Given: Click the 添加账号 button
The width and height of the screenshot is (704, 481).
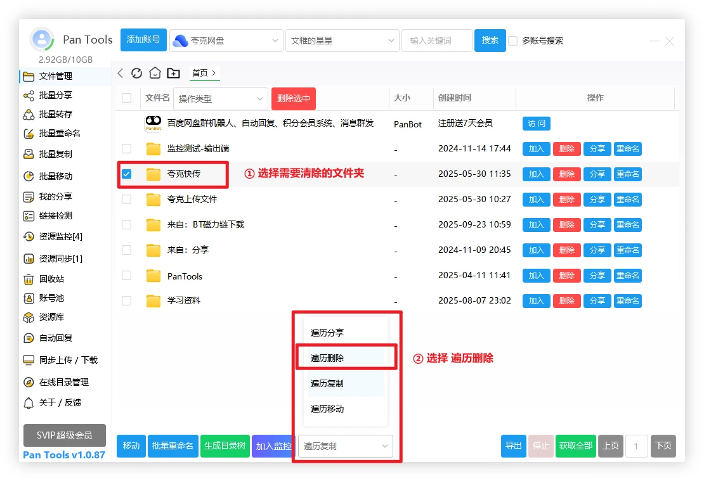Looking at the screenshot, I should tap(143, 40).
